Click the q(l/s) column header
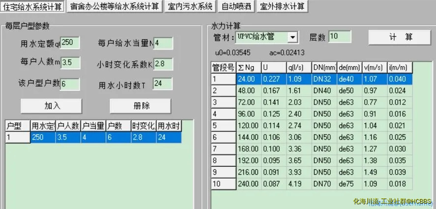This screenshot has width=436, height=209. click(x=298, y=68)
